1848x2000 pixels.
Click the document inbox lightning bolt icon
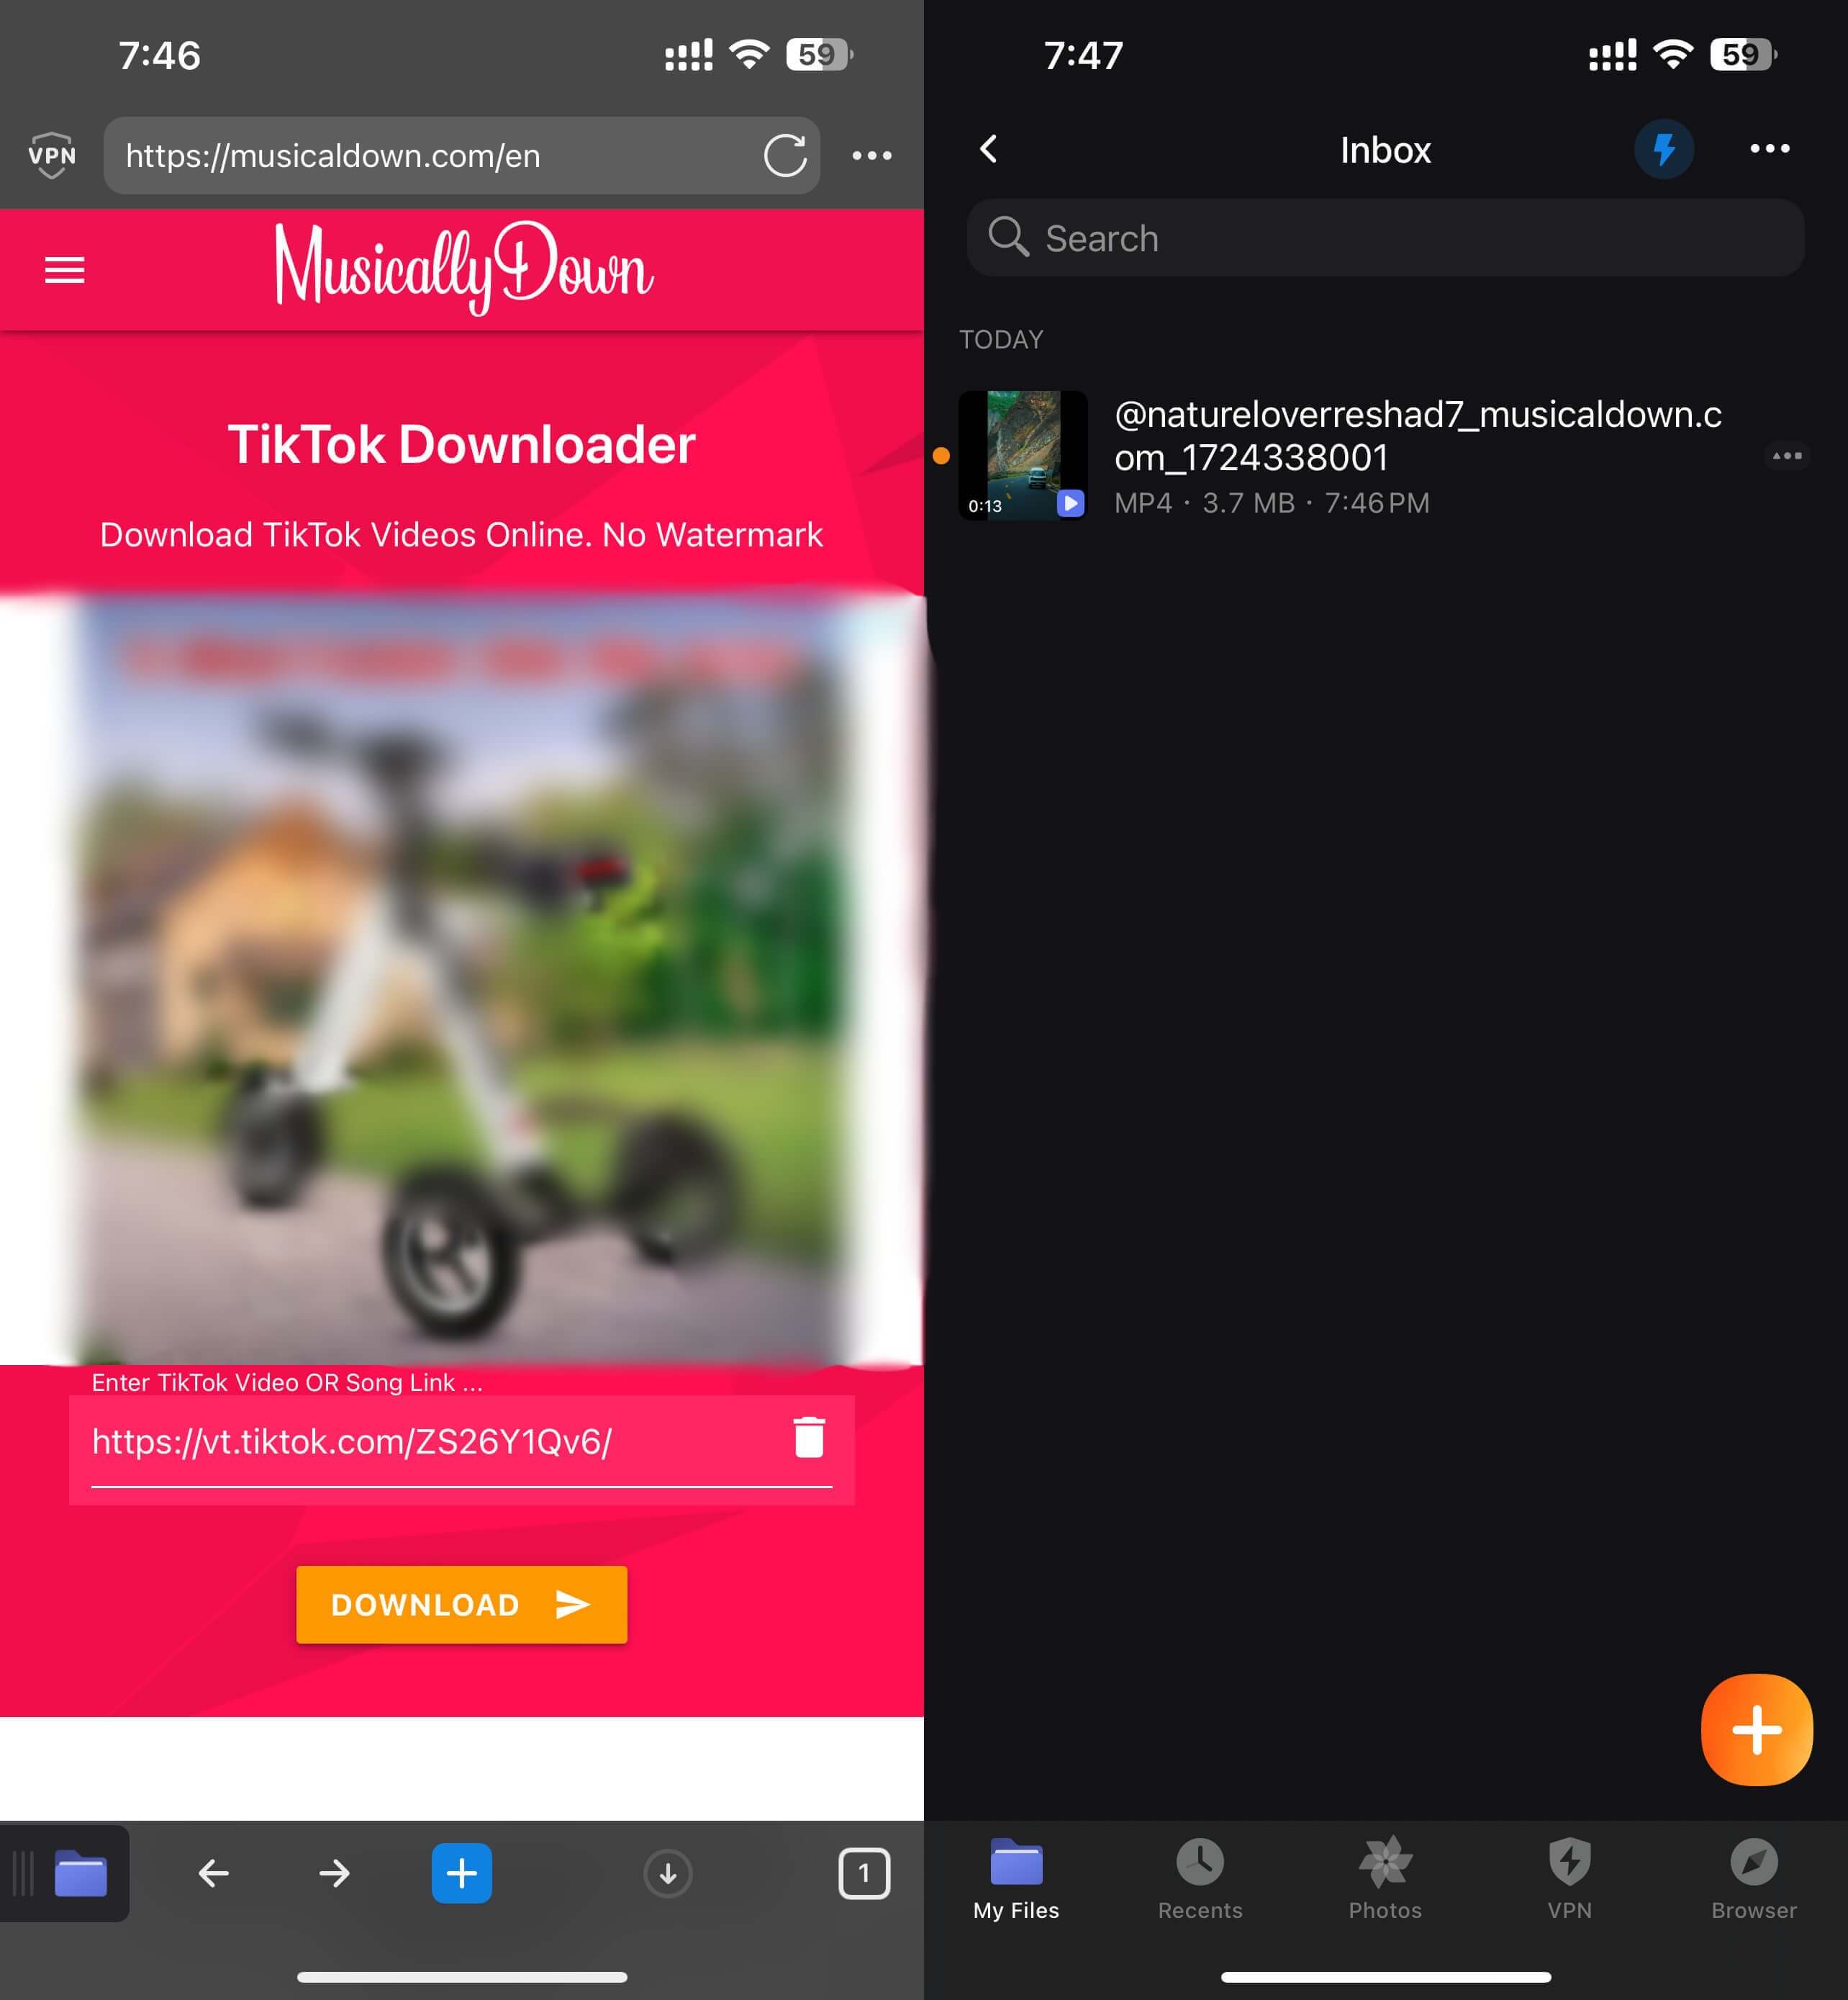1662,148
